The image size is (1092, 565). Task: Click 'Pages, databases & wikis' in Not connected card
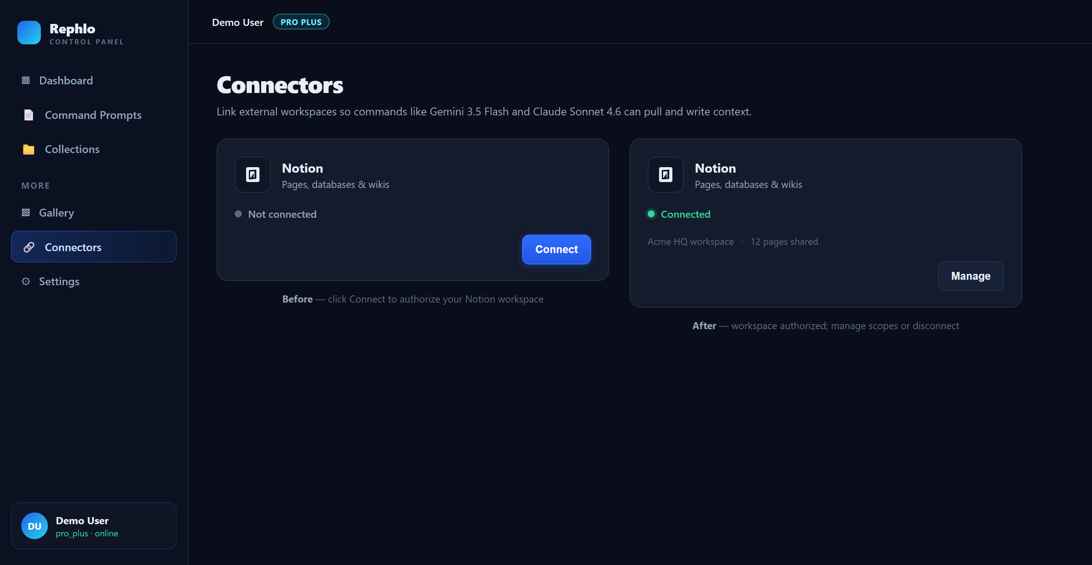point(336,184)
